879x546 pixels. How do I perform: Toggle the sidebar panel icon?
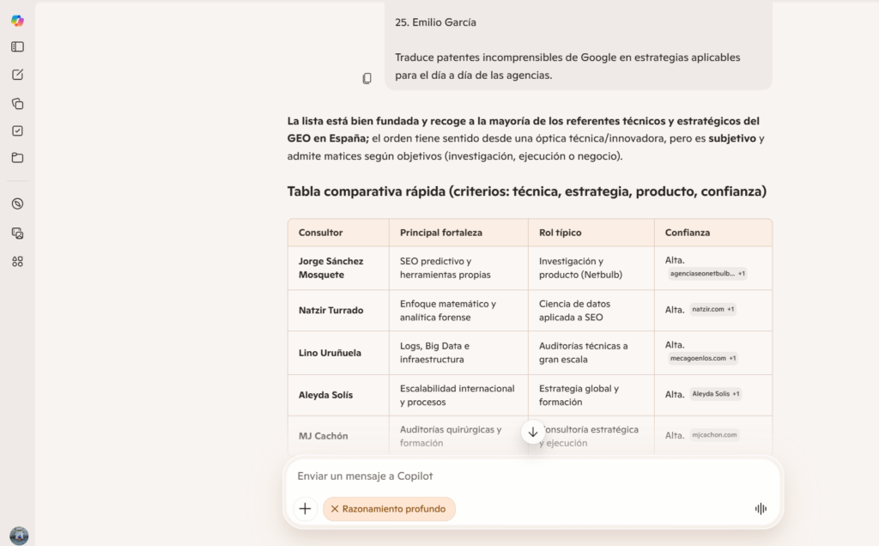(17, 47)
